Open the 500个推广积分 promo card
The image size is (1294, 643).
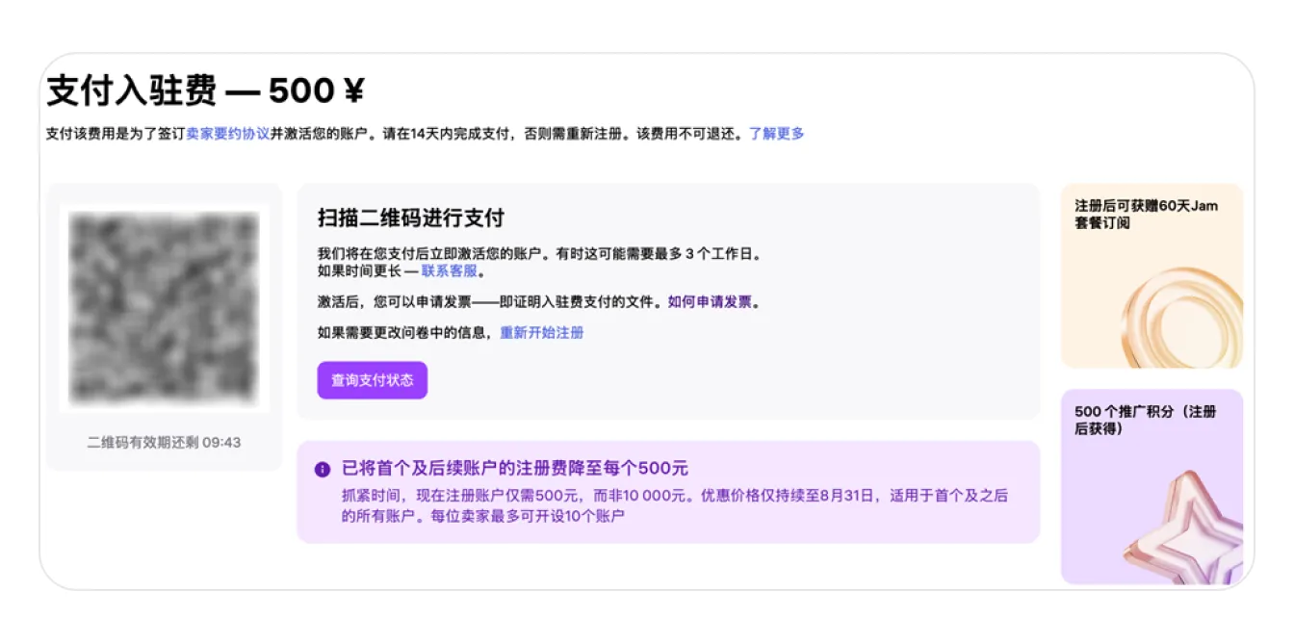(x=1152, y=487)
